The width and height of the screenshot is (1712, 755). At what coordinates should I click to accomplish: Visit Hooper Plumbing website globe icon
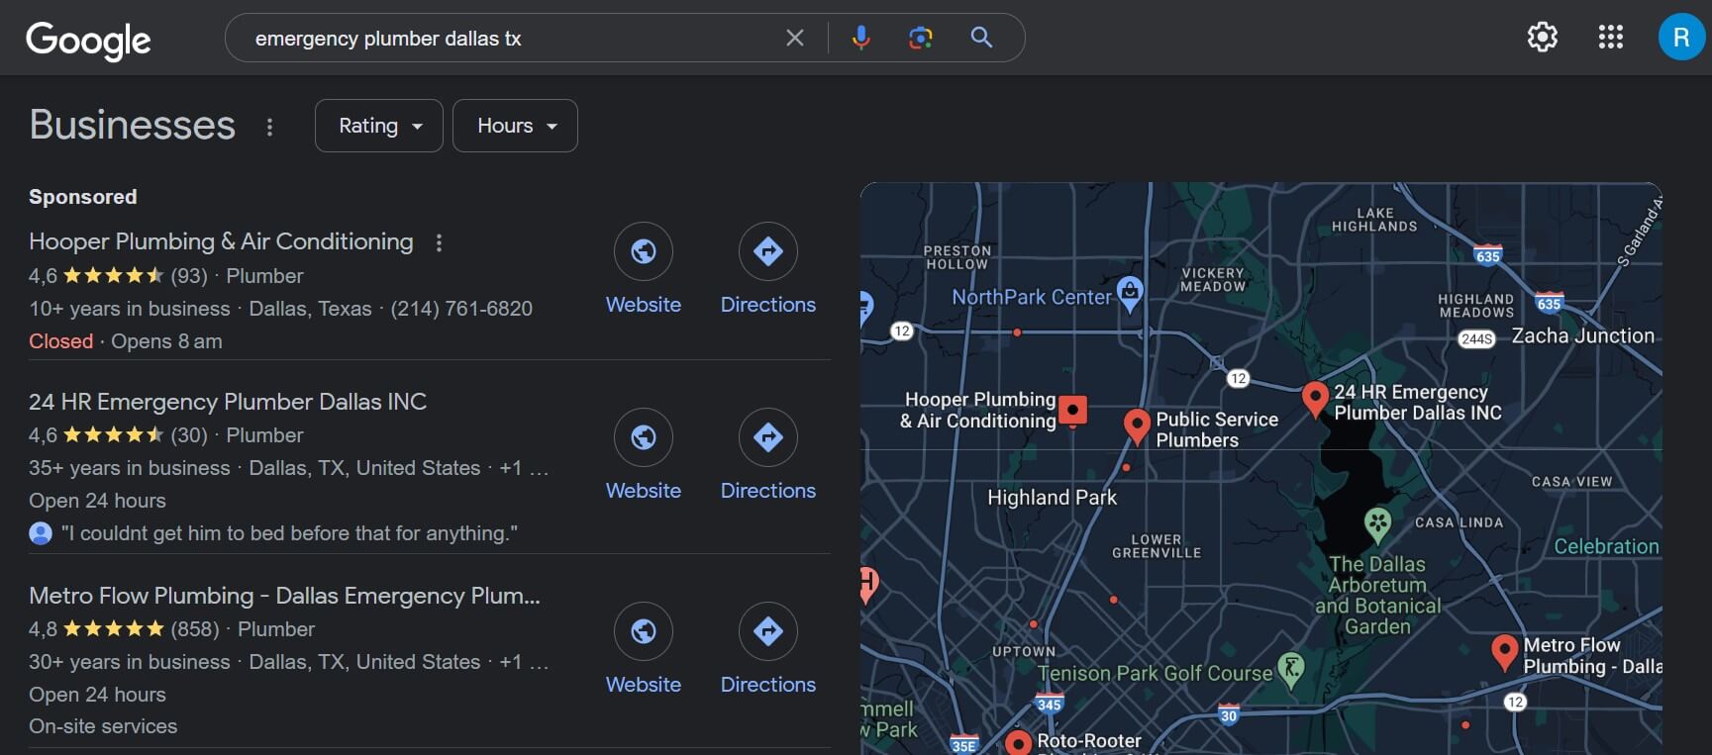pyautogui.click(x=644, y=251)
